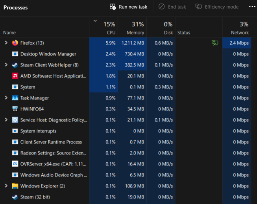Click the AMD Software red icon

tap(15, 76)
